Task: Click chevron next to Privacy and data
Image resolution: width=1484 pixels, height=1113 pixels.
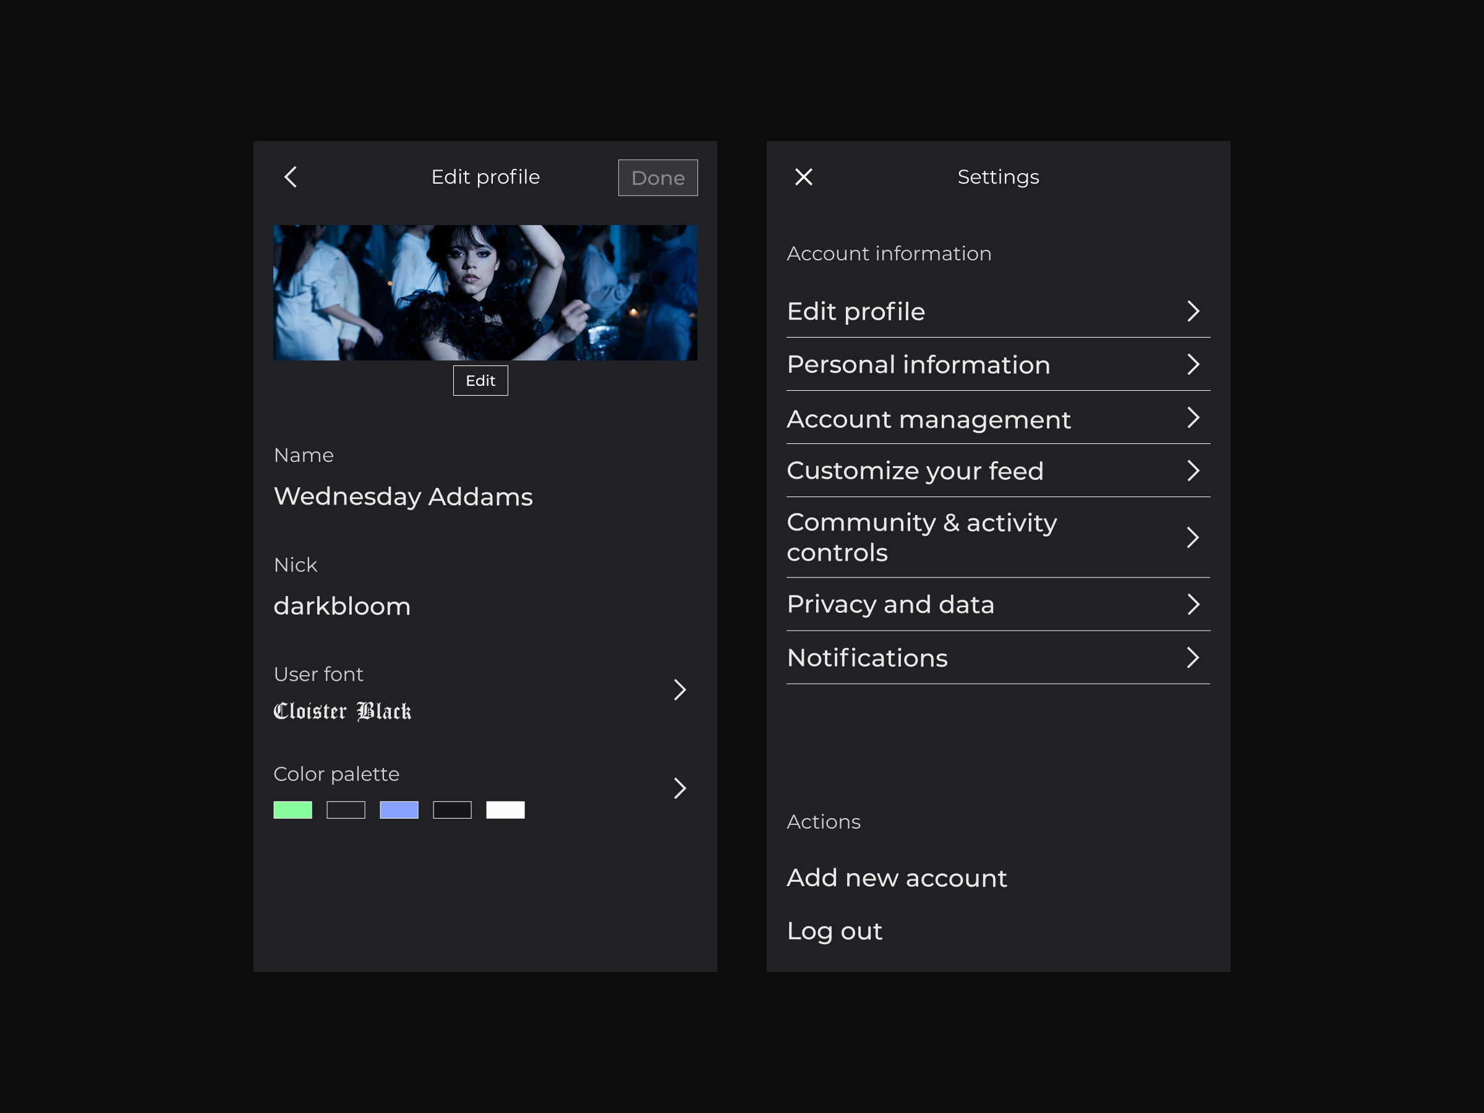Action: [x=1192, y=603]
